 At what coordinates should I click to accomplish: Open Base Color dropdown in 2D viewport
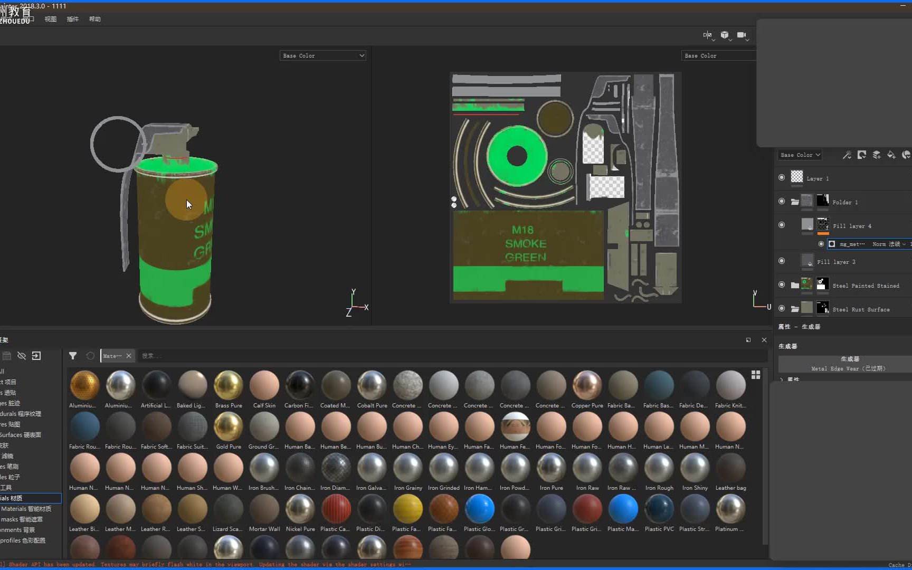[719, 55]
